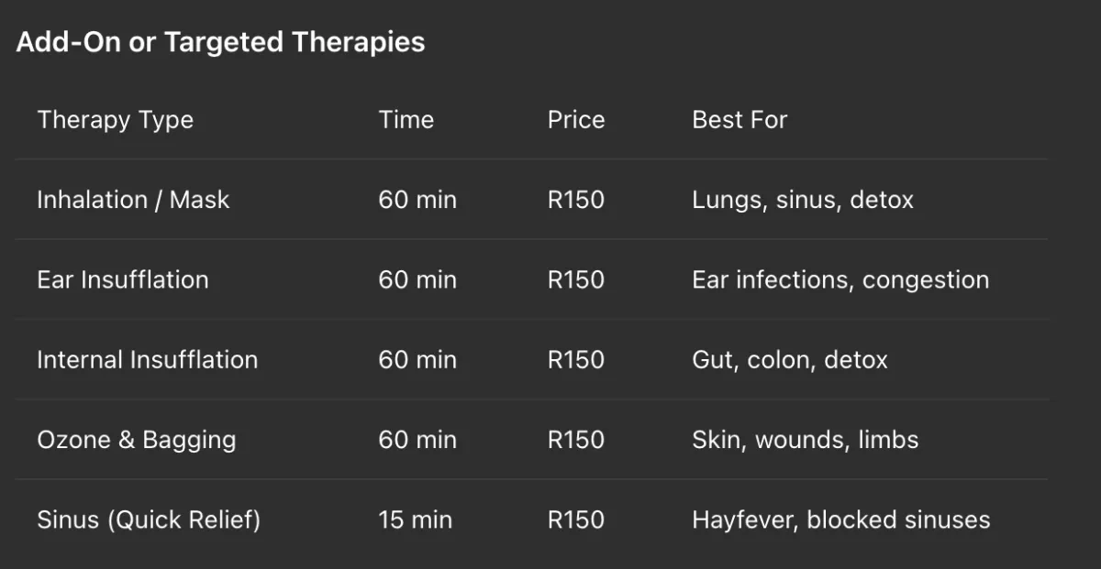Click 'Sinus (Quick Relief)' therapy entry

pos(149,520)
